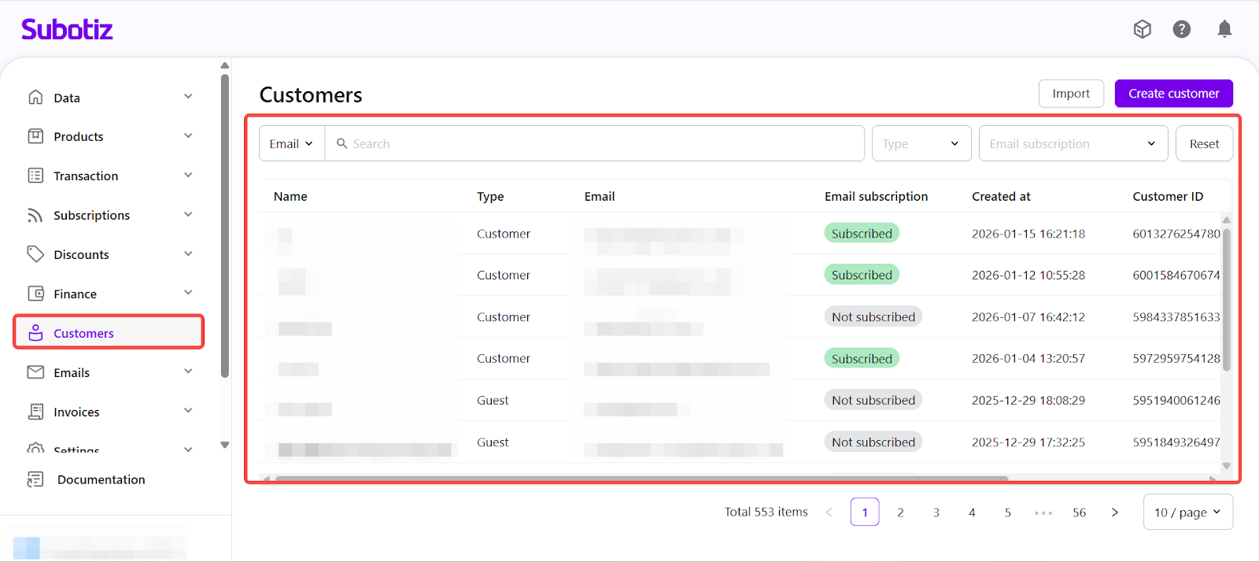Go to page 56 in pagination

tap(1079, 512)
